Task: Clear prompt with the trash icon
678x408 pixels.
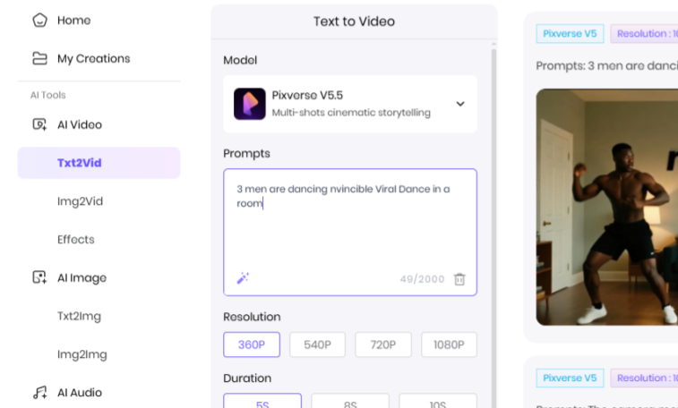Action: (x=459, y=279)
